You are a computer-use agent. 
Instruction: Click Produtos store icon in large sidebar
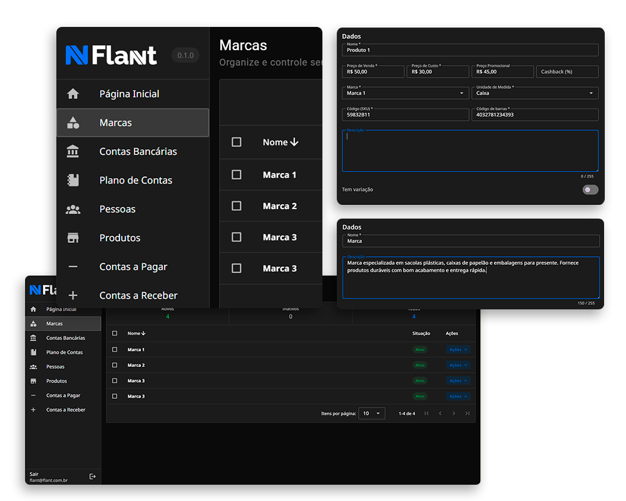[x=73, y=238]
